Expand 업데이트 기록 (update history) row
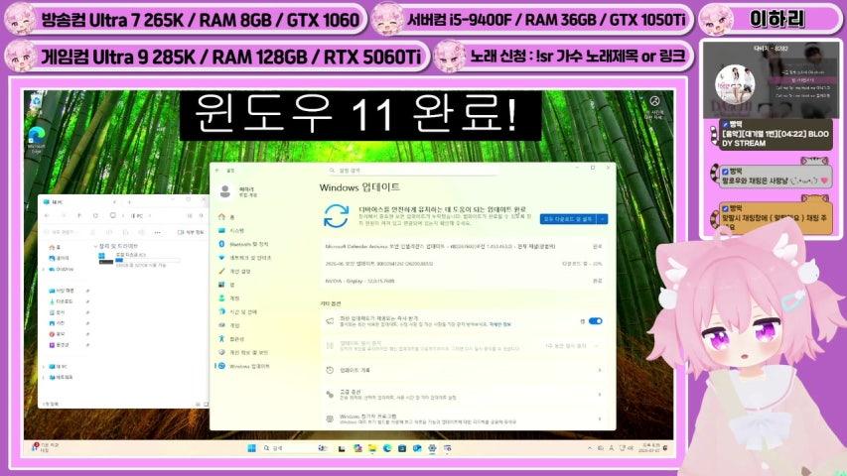The image size is (847, 476). 464,370
